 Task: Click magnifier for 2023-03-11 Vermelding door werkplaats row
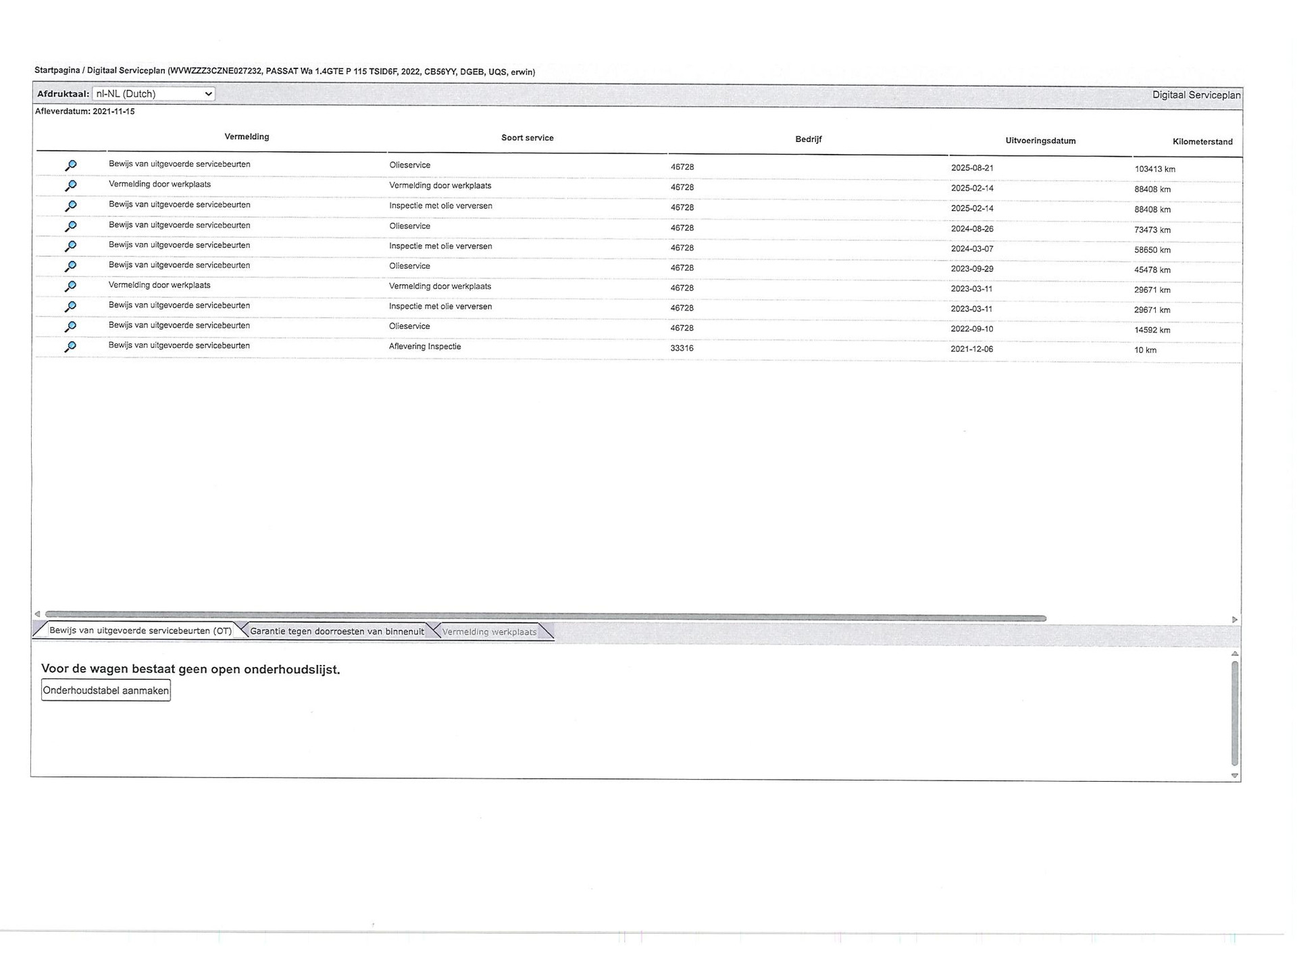click(x=70, y=286)
